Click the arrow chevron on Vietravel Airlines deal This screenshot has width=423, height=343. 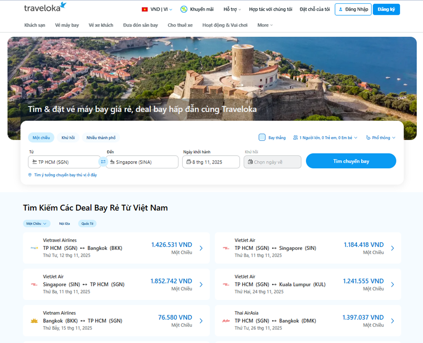click(201, 248)
